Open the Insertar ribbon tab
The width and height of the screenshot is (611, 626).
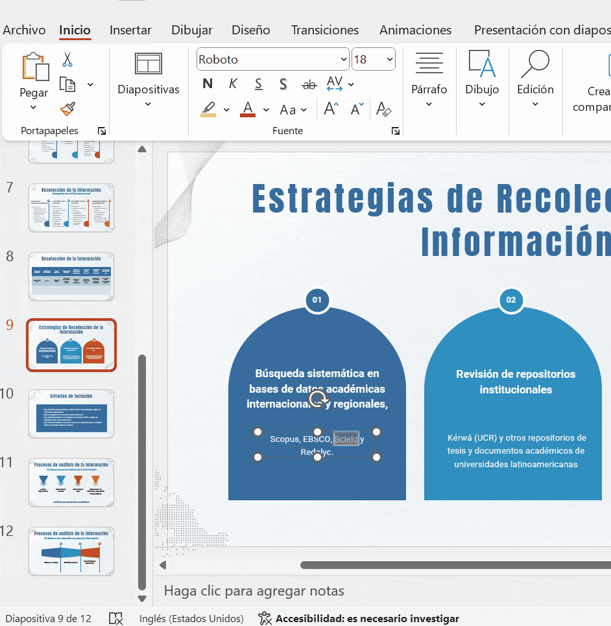pos(130,30)
